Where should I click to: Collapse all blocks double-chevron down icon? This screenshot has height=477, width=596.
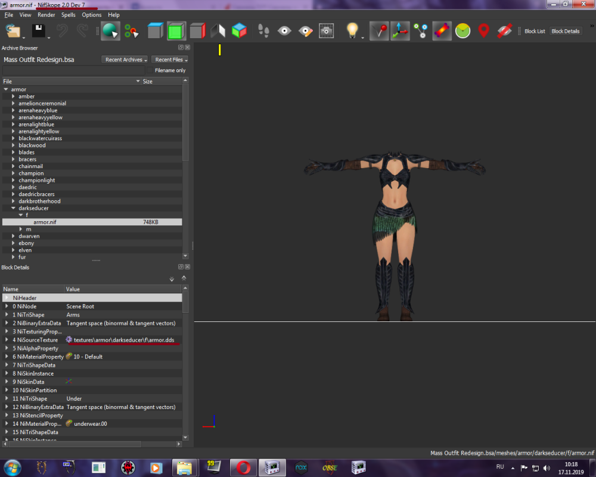pyautogui.click(x=172, y=279)
